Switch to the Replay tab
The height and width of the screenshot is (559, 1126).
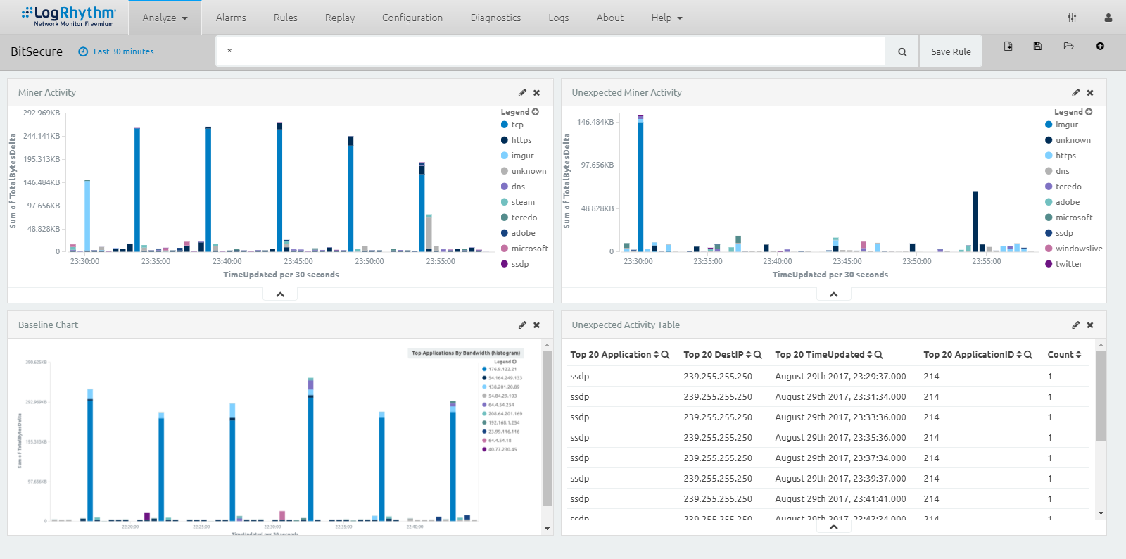340,18
